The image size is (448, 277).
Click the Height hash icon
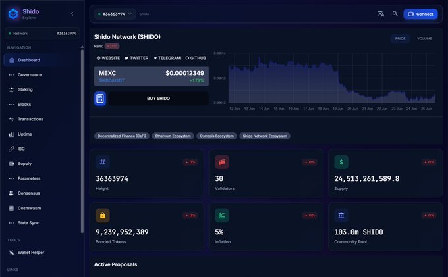[x=103, y=162]
